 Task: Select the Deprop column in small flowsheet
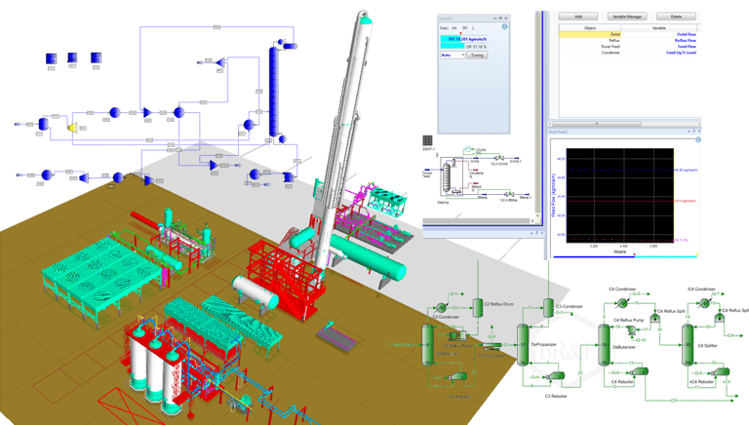click(x=446, y=177)
